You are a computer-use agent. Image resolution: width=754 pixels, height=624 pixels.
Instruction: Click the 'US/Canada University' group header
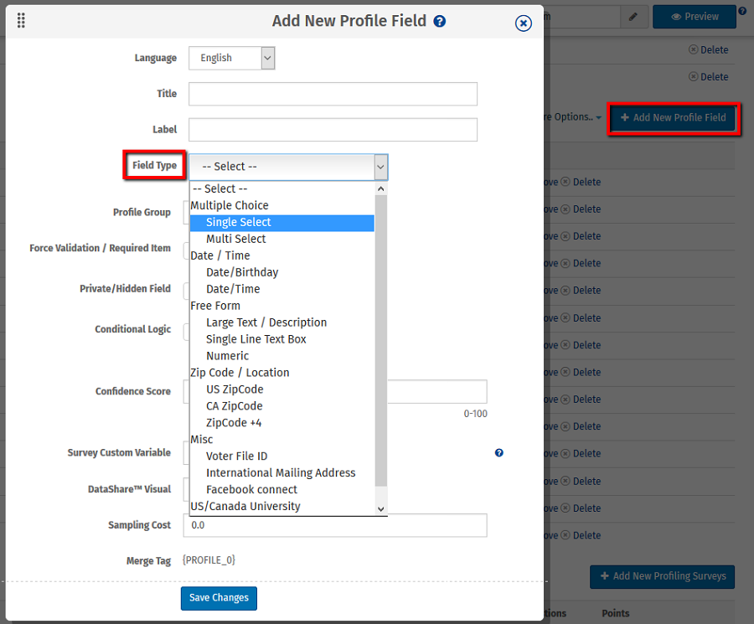pyautogui.click(x=245, y=506)
